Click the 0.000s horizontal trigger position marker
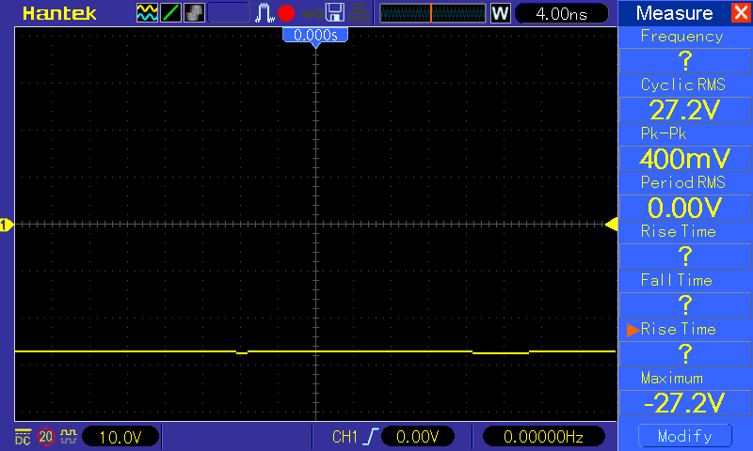 315,37
